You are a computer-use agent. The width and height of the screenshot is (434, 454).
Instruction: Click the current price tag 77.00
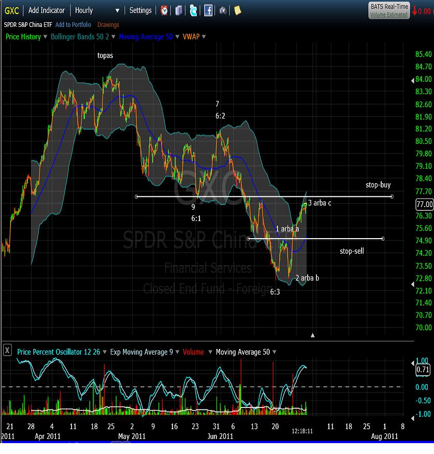(x=425, y=204)
